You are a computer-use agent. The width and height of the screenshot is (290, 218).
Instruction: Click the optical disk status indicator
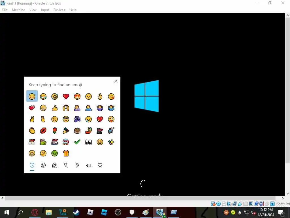pyautogui.click(x=218, y=204)
